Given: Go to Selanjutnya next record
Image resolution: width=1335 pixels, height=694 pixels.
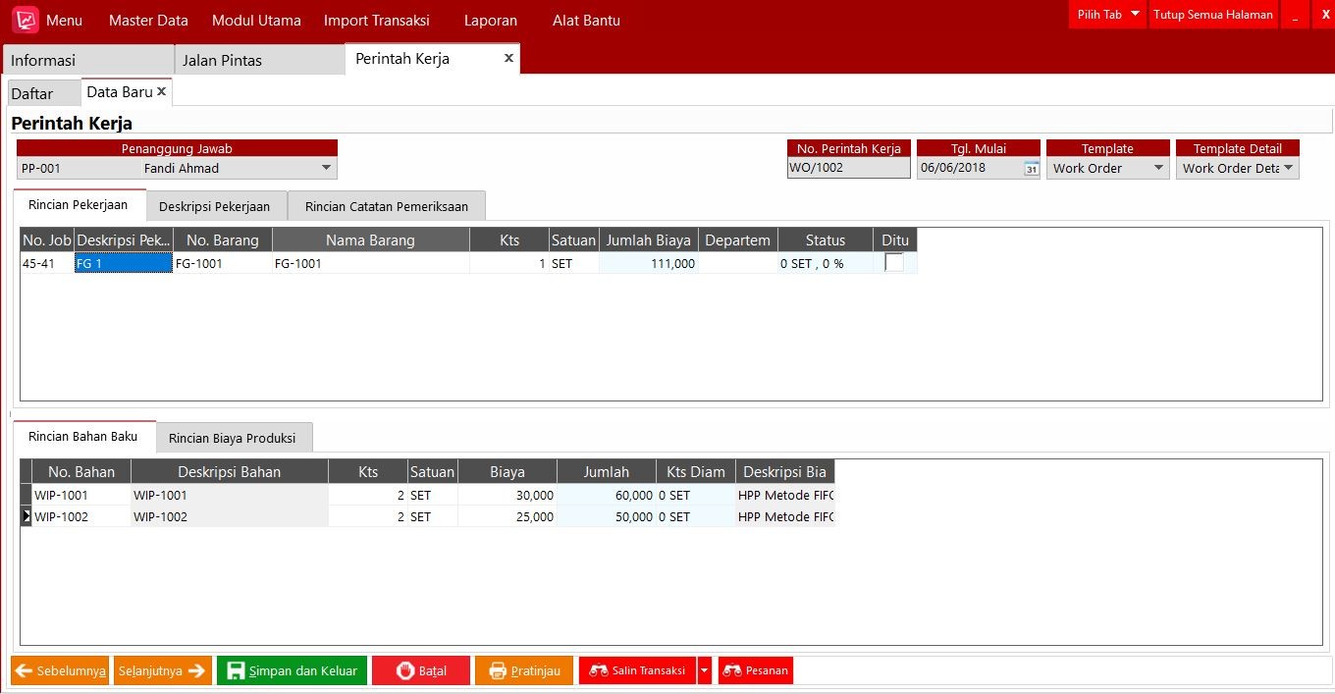Looking at the screenshot, I should pos(162,671).
